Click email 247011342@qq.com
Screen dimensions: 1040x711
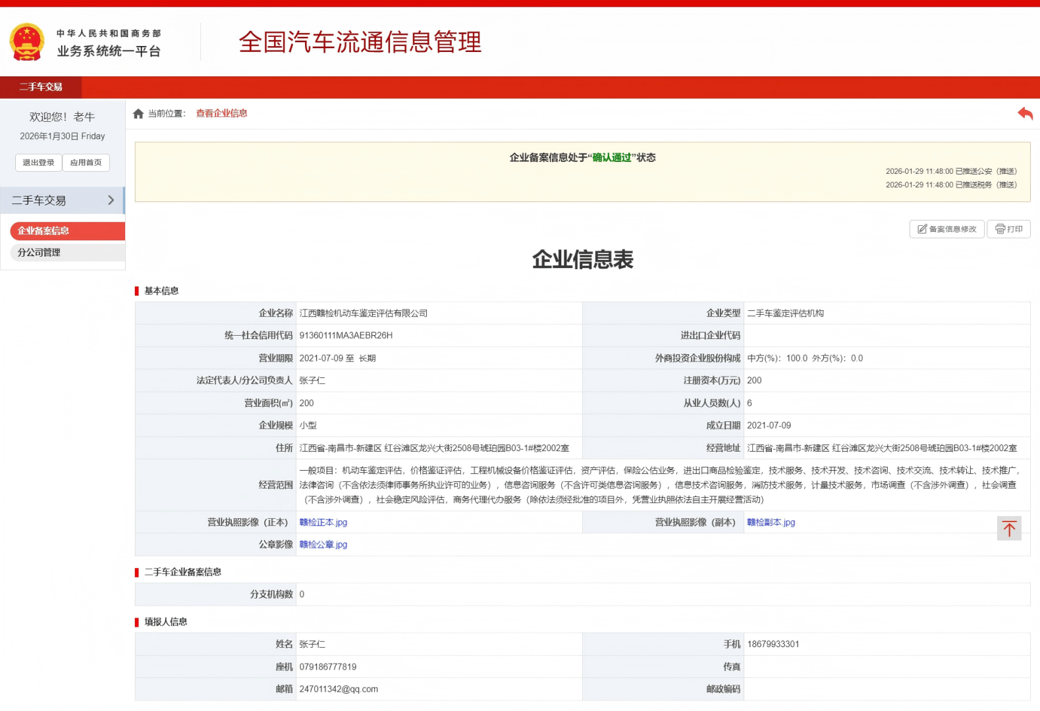pyautogui.click(x=339, y=689)
